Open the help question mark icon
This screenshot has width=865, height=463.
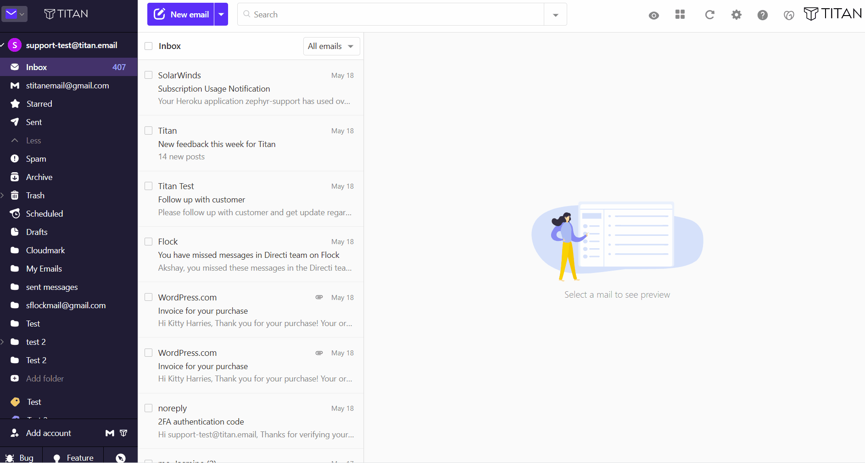[762, 15]
